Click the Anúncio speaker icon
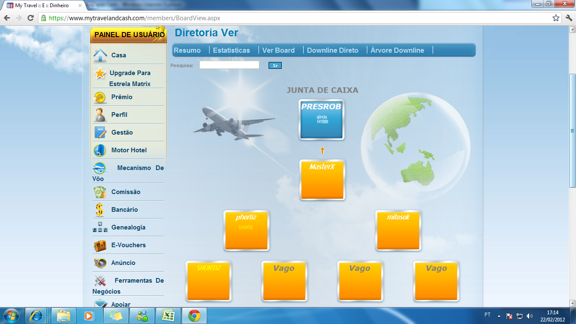Viewport: 576px width, 324px height. click(100, 263)
